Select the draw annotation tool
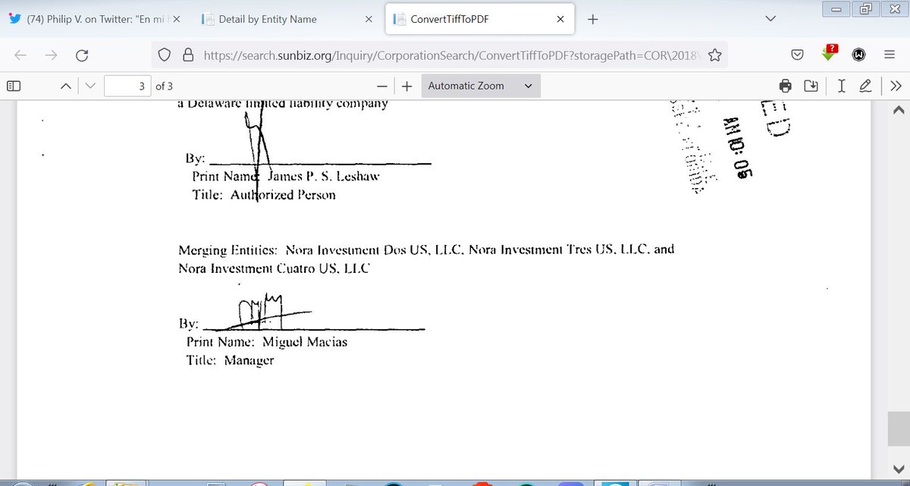The height and width of the screenshot is (486, 910). pos(865,86)
